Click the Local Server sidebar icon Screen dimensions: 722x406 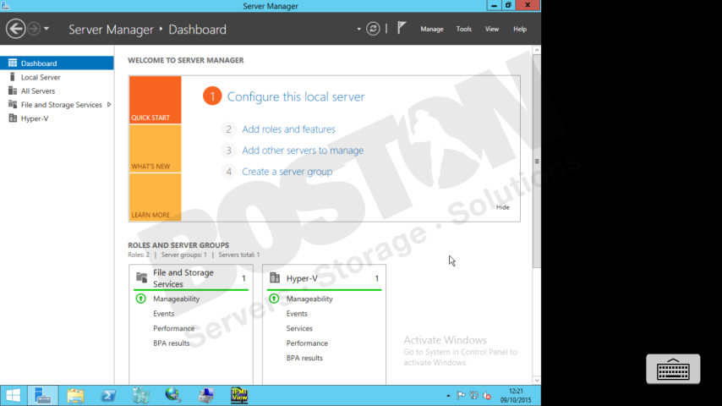[13, 76]
